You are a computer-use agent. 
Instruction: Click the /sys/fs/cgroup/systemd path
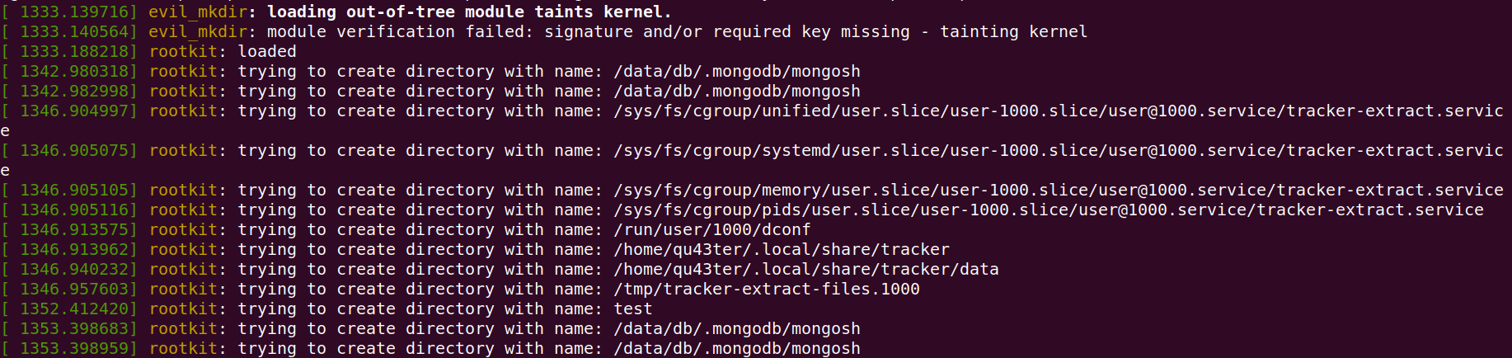coord(1058,150)
